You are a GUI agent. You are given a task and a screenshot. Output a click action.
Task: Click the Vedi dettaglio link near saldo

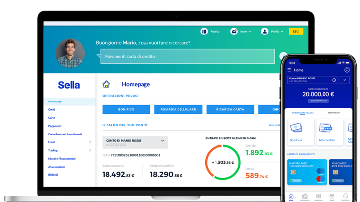(x=274, y=125)
